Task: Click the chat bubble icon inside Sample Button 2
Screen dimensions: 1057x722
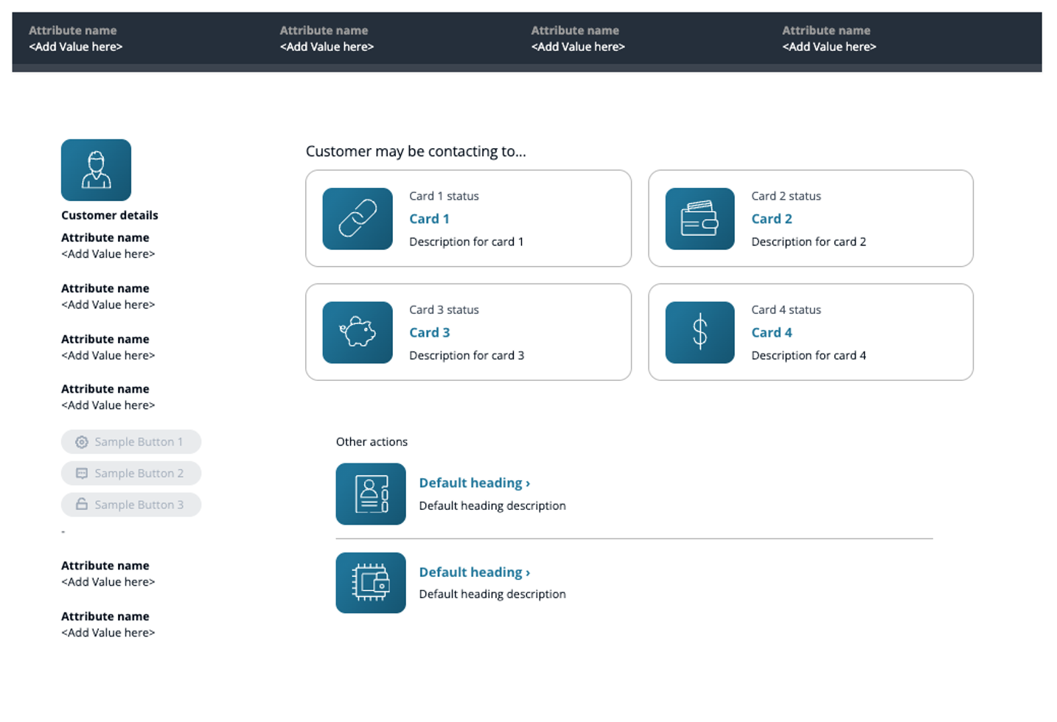Action: coord(82,473)
